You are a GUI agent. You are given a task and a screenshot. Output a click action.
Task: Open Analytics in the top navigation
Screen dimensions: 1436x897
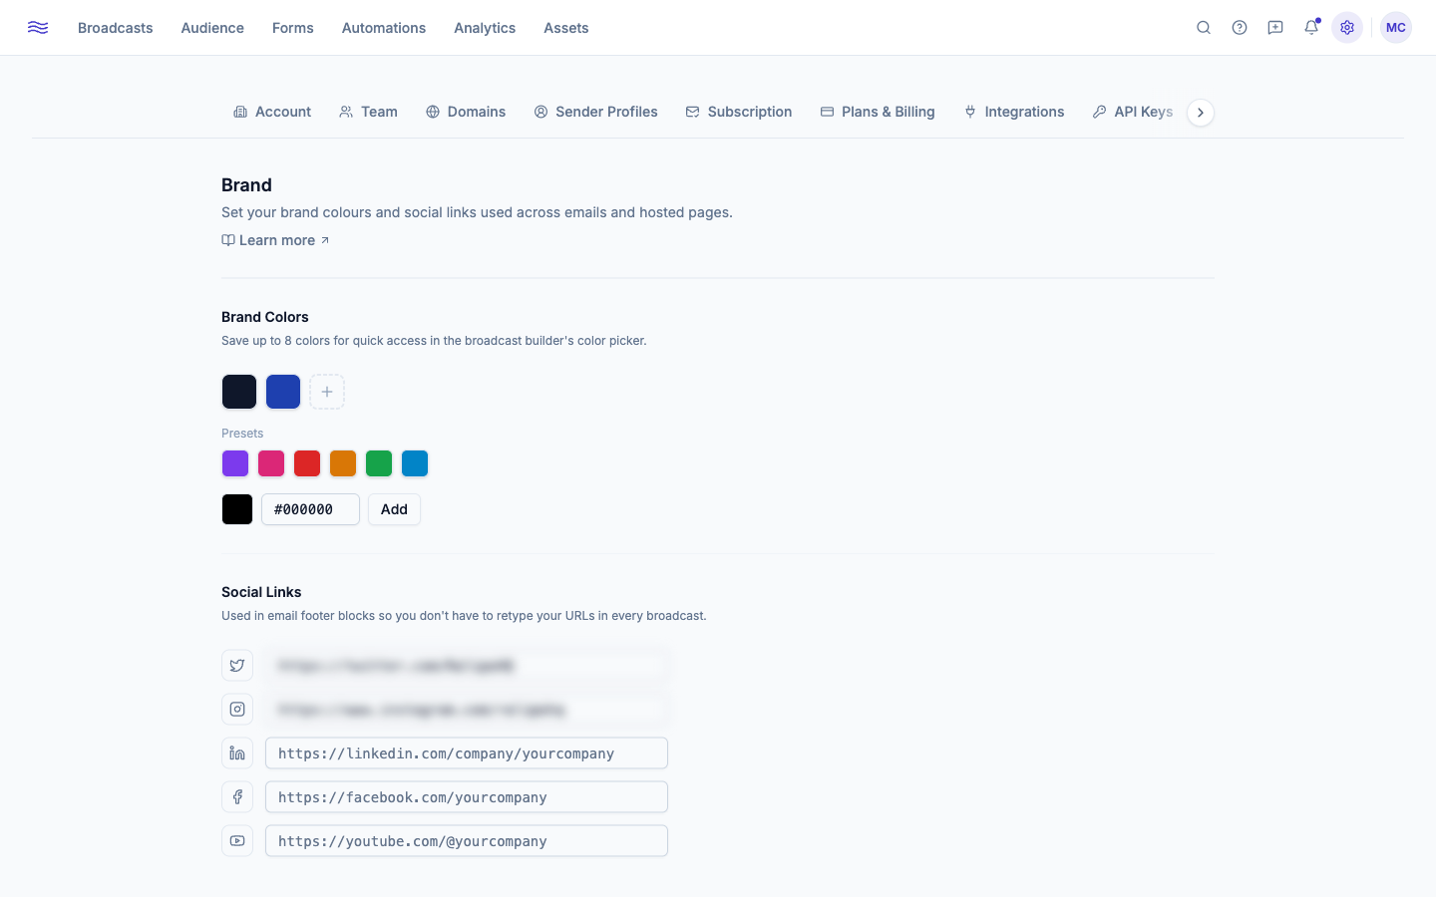[485, 28]
